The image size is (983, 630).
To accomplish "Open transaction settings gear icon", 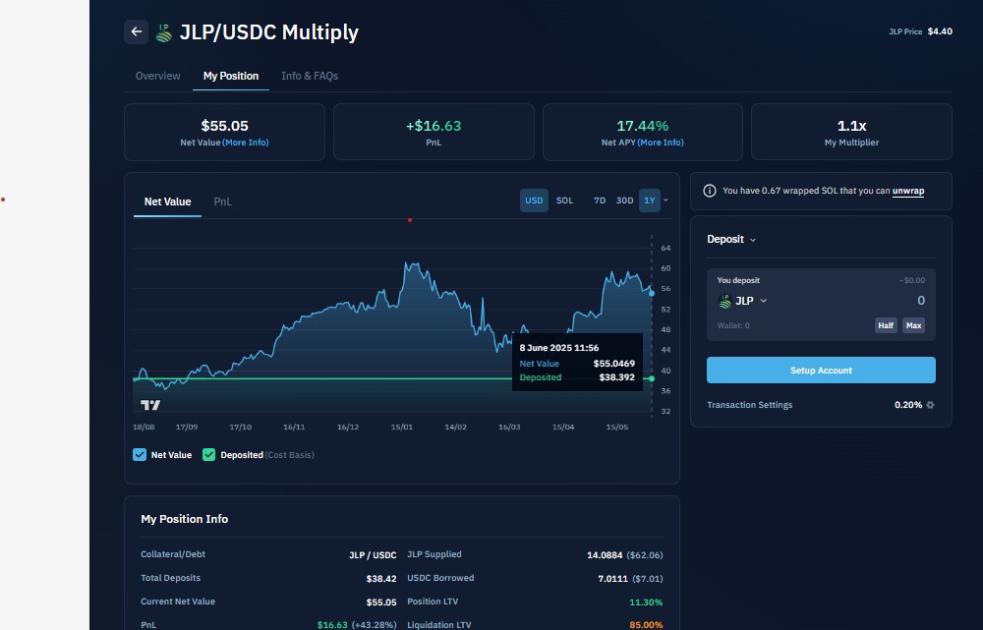I will (x=930, y=405).
